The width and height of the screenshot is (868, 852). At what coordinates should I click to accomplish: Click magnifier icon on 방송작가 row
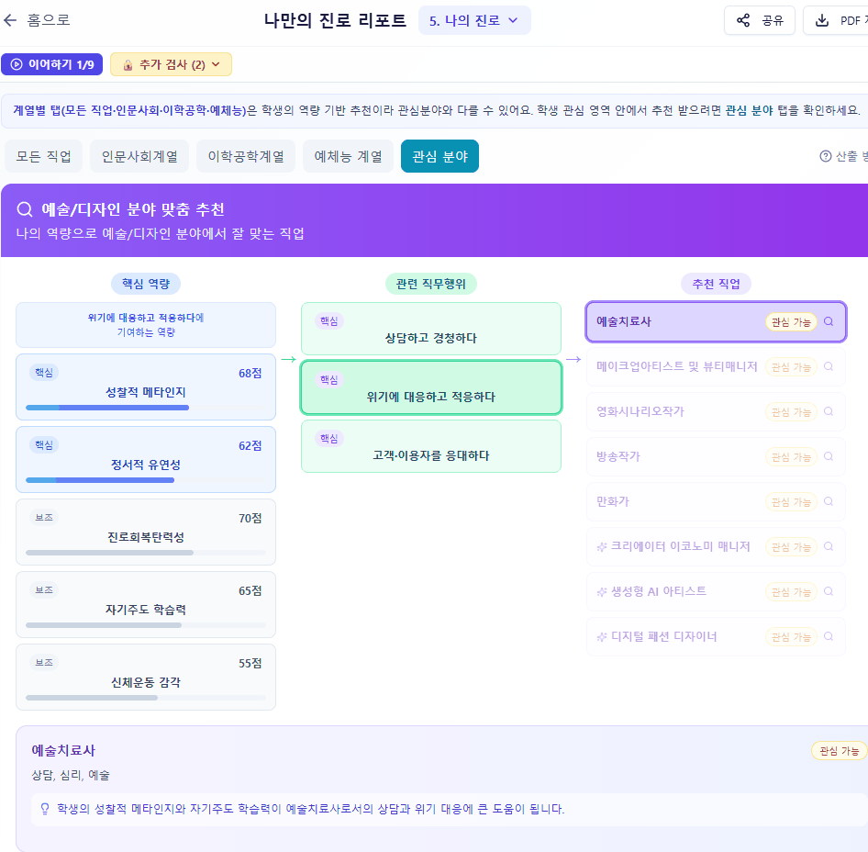829,456
